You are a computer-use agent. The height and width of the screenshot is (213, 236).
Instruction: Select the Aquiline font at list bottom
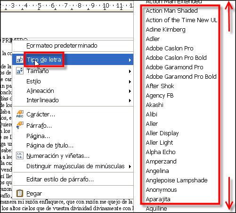pyautogui.click(x=156, y=209)
